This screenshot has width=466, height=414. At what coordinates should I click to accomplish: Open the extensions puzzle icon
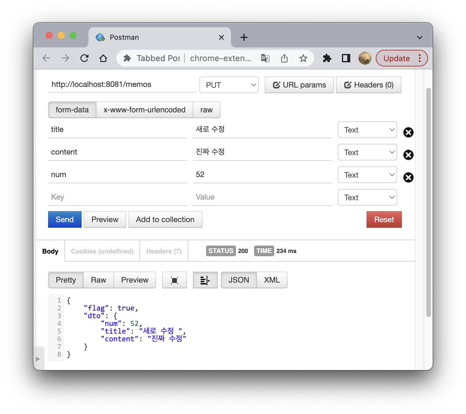[x=327, y=58]
